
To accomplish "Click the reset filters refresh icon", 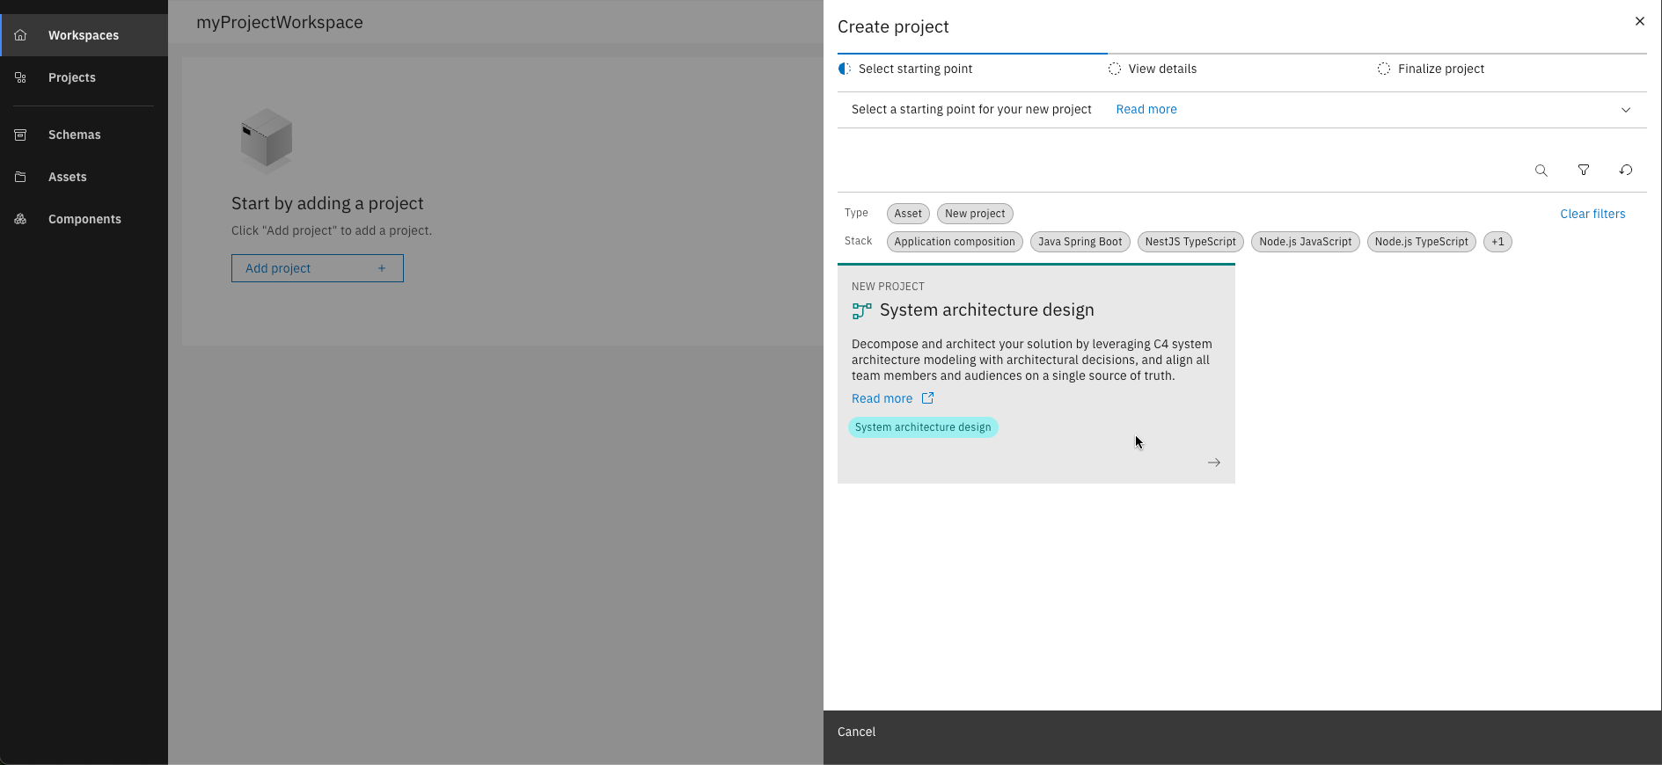I will pos(1625,171).
